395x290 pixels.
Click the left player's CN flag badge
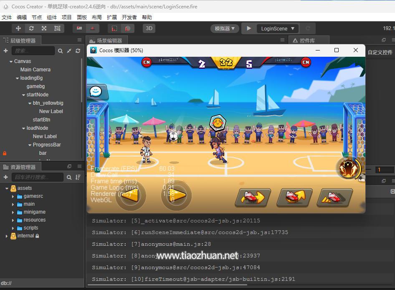147,62
